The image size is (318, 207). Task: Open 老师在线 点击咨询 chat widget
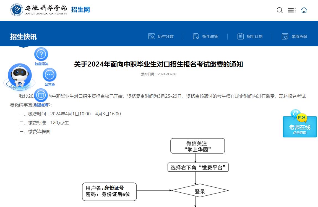click(300, 124)
